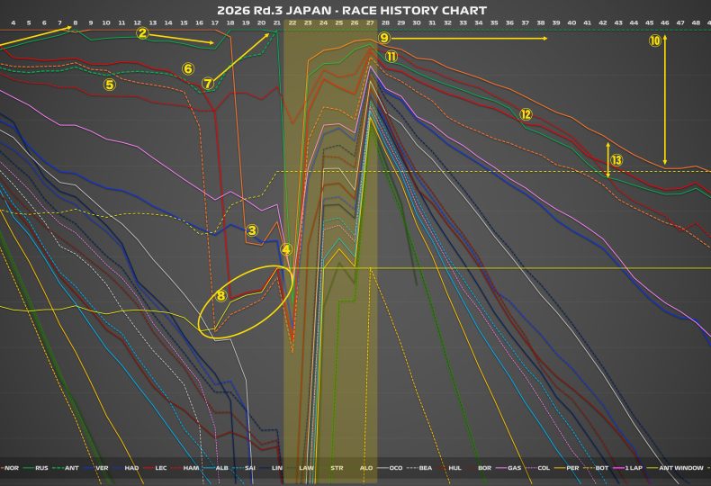This screenshot has height=486, width=711.
Task: Click the yellow annotation marker number 2
Action: [142, 33]
